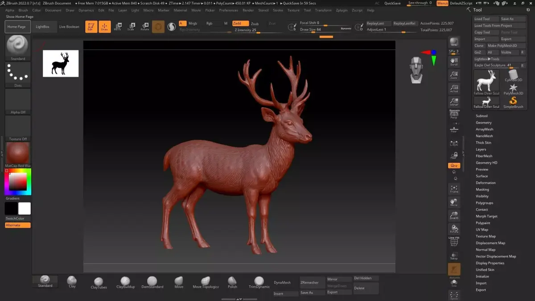Viewport: 535px width, 301px height.
Task: Expand the Polygroups sub-palette
Action: coord(484,203)
